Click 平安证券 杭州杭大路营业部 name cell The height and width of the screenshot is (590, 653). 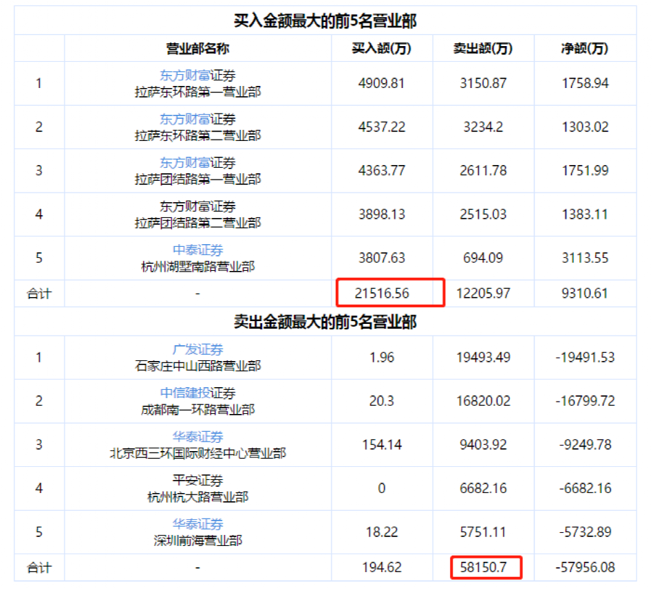click(197, 488)
